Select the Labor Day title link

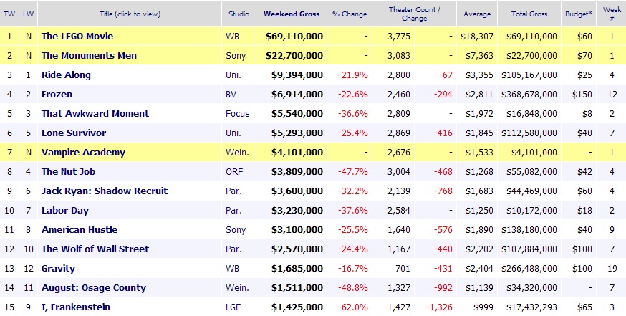coord(64,210)
